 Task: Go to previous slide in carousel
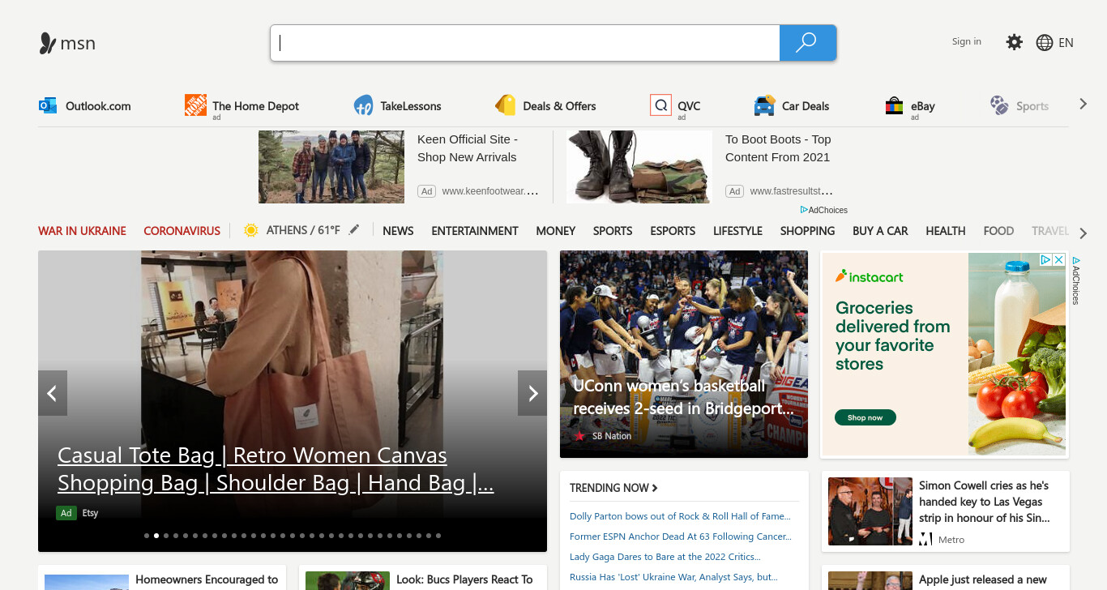point(53,393)
